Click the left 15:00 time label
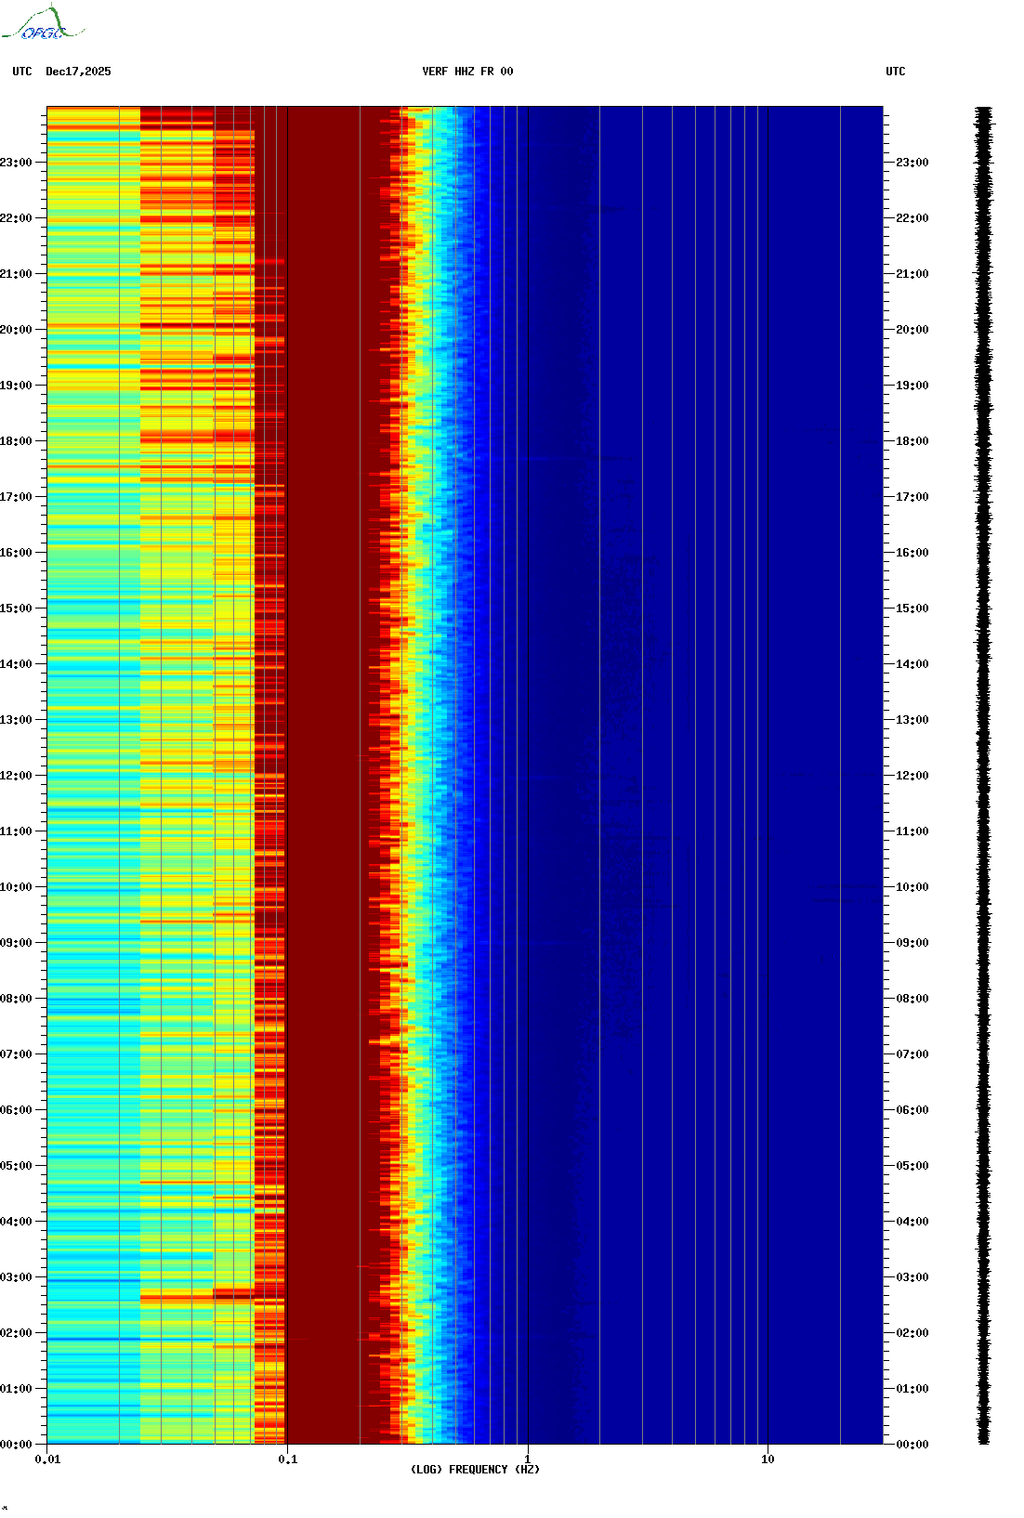The height and width of the screenshot is (1518, 1024). [x=16, y=609]
